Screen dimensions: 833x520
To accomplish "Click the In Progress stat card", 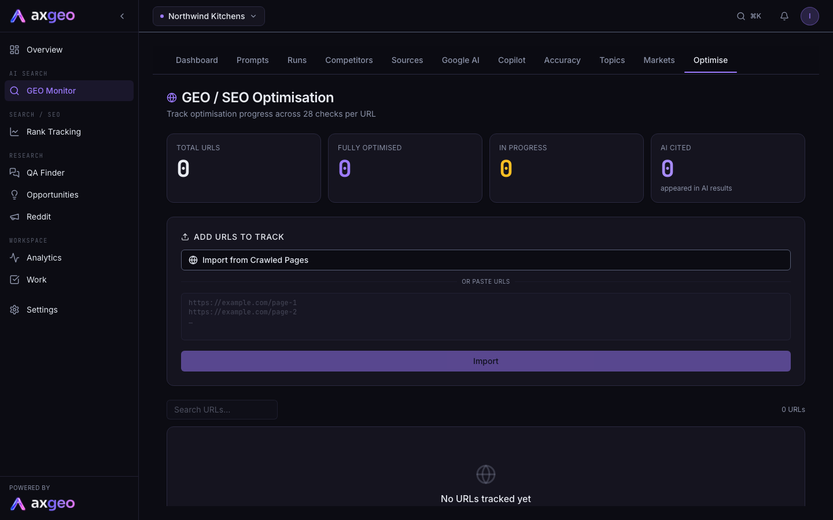I will (566, 168).
